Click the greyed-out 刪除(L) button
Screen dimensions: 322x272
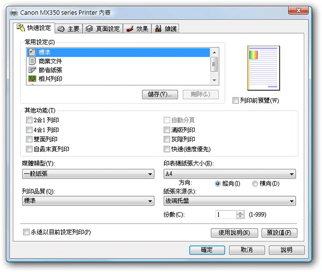201,95
